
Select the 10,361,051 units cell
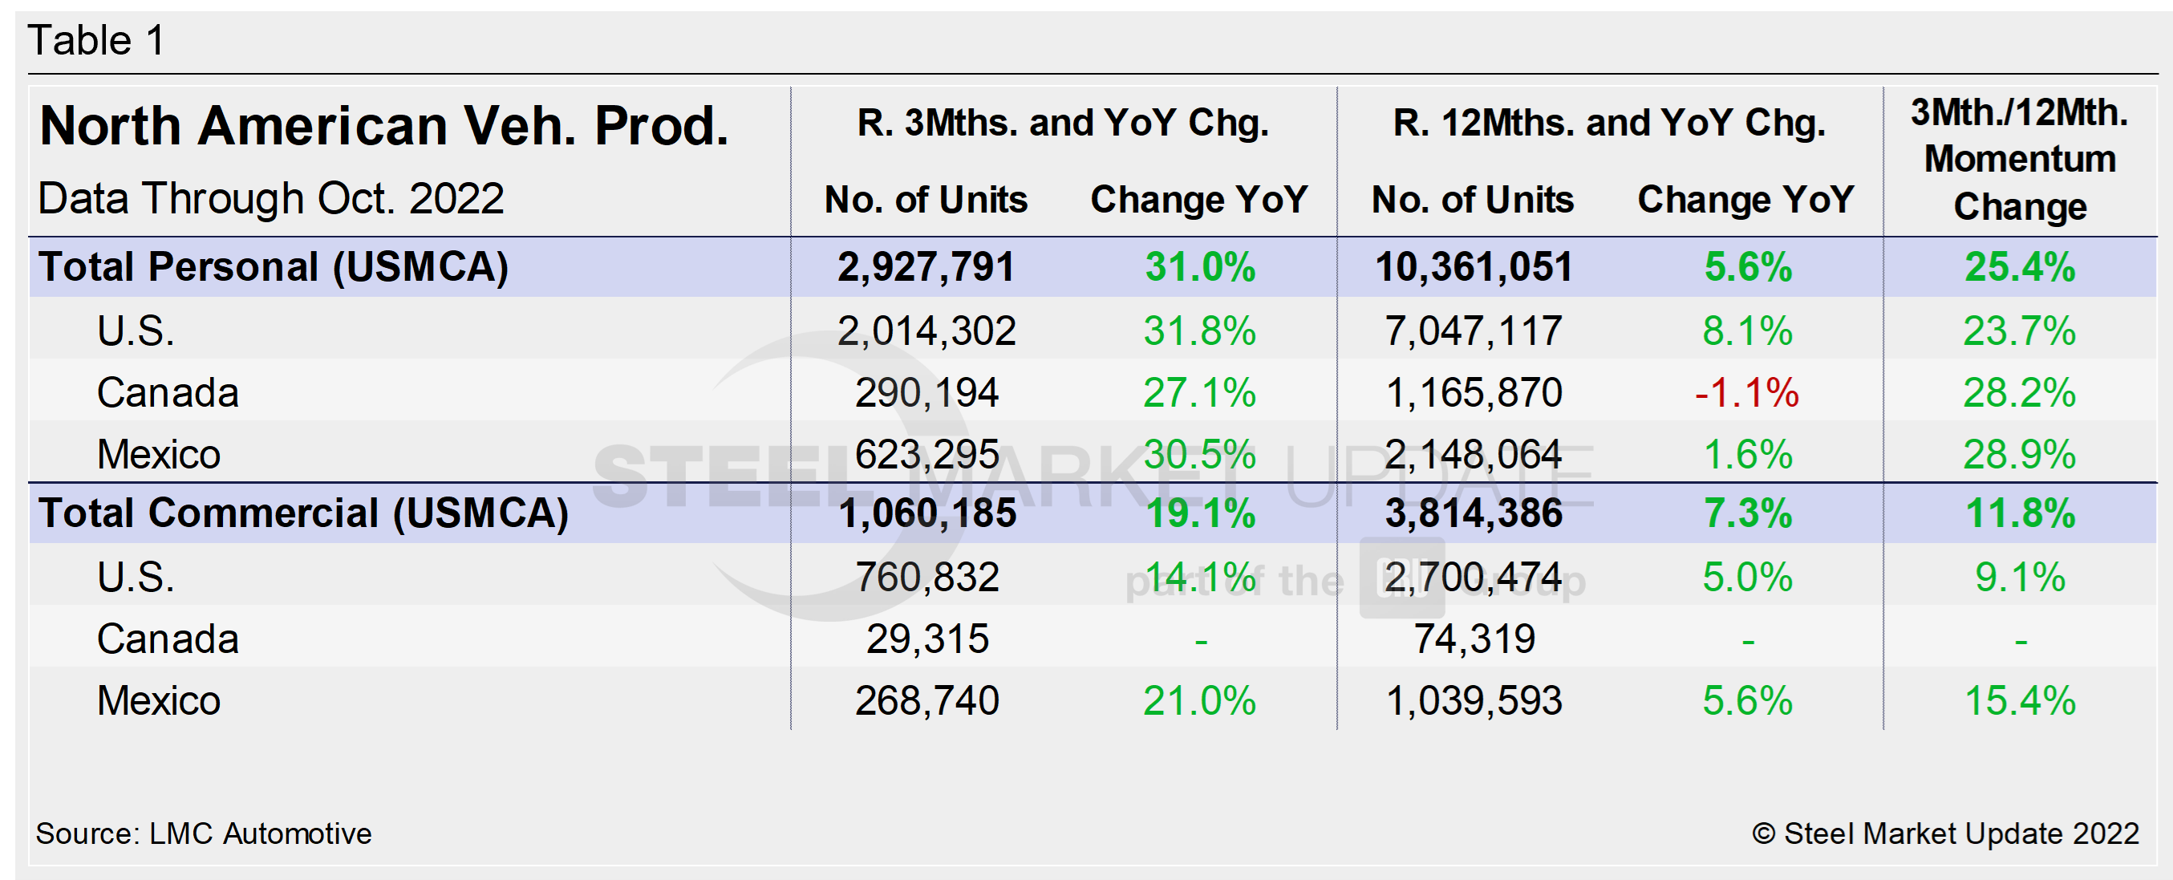(x=1474, y=267)
